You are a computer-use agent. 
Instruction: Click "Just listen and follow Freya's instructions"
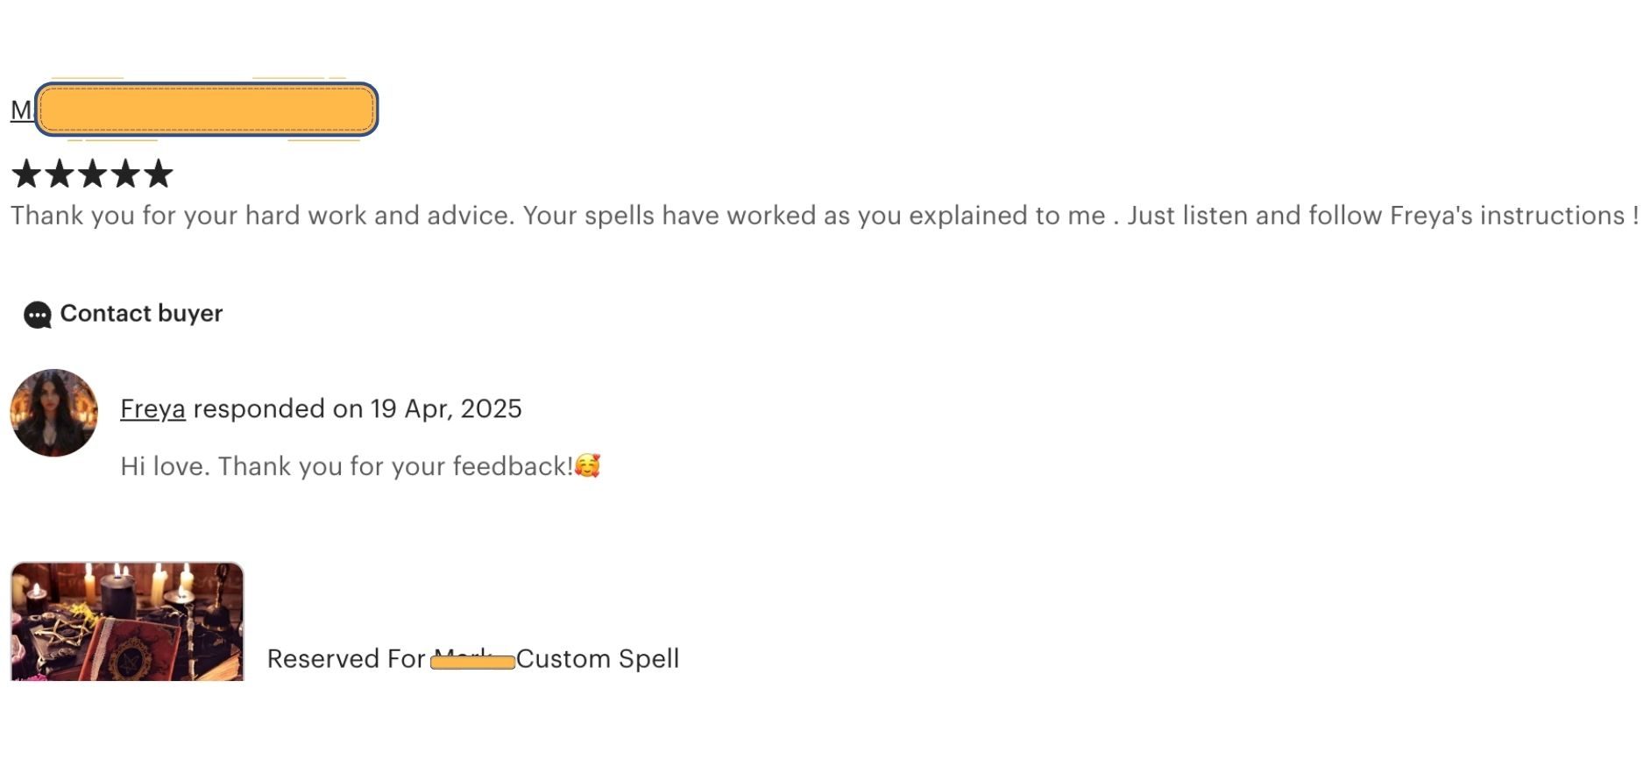coord(1376,216)
